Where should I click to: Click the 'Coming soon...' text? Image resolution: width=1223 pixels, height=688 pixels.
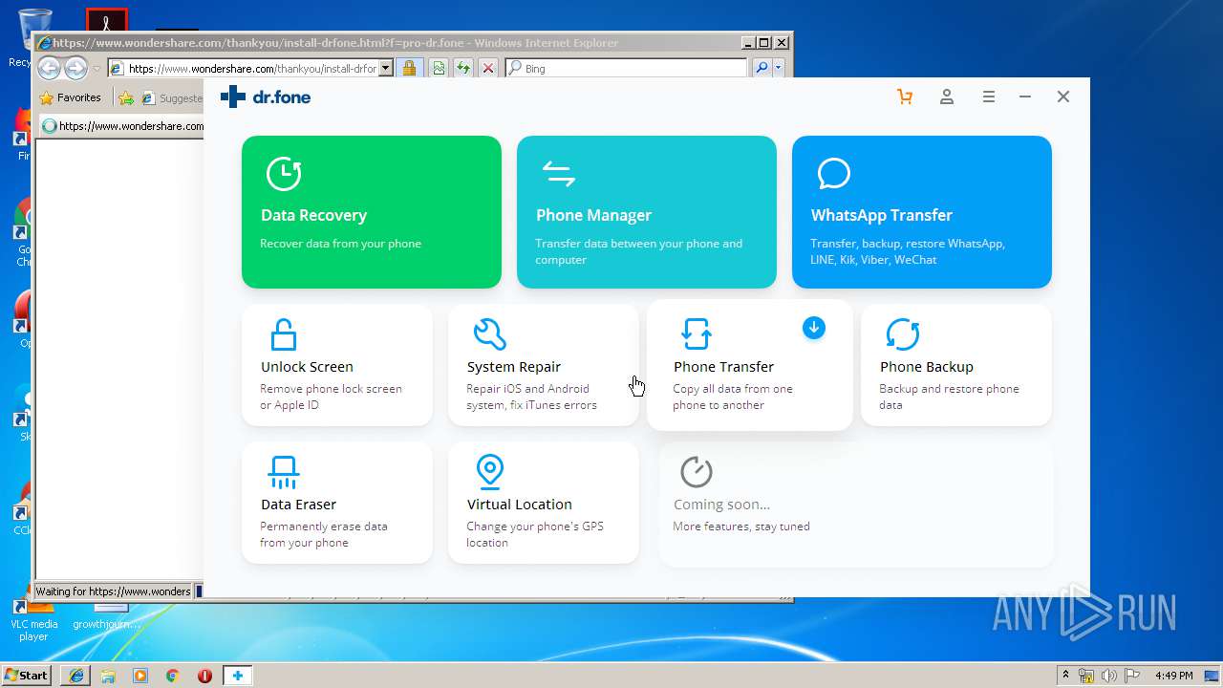pos(721,505)
